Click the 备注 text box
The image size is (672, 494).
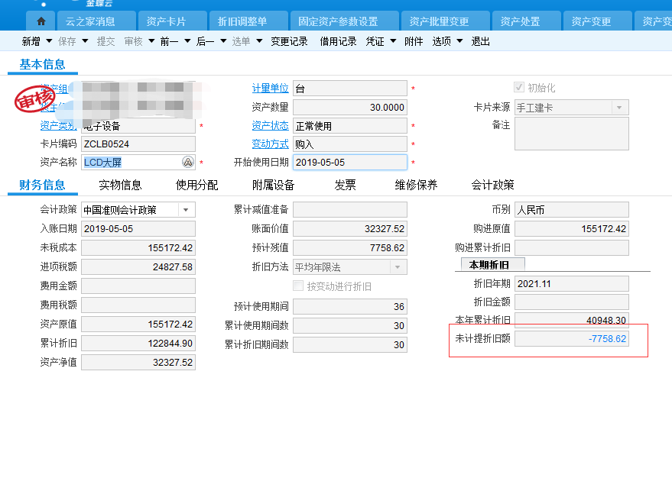click(x=571, y=134)
